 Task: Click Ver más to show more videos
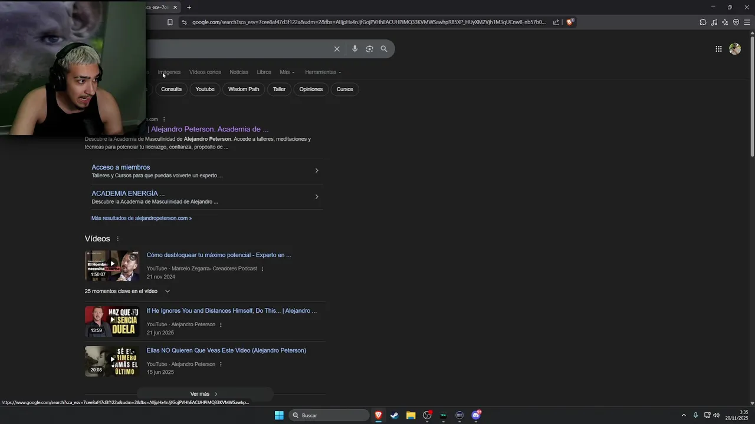point(204,394)
